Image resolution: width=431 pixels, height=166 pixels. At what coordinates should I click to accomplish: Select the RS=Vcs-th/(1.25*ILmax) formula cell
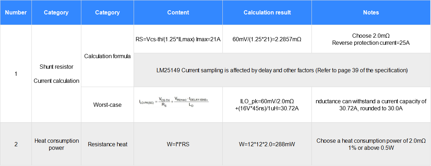coord(178,39)
